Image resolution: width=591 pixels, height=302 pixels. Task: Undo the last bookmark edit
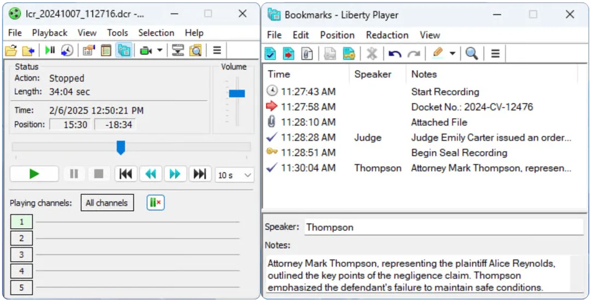point(395,54)
